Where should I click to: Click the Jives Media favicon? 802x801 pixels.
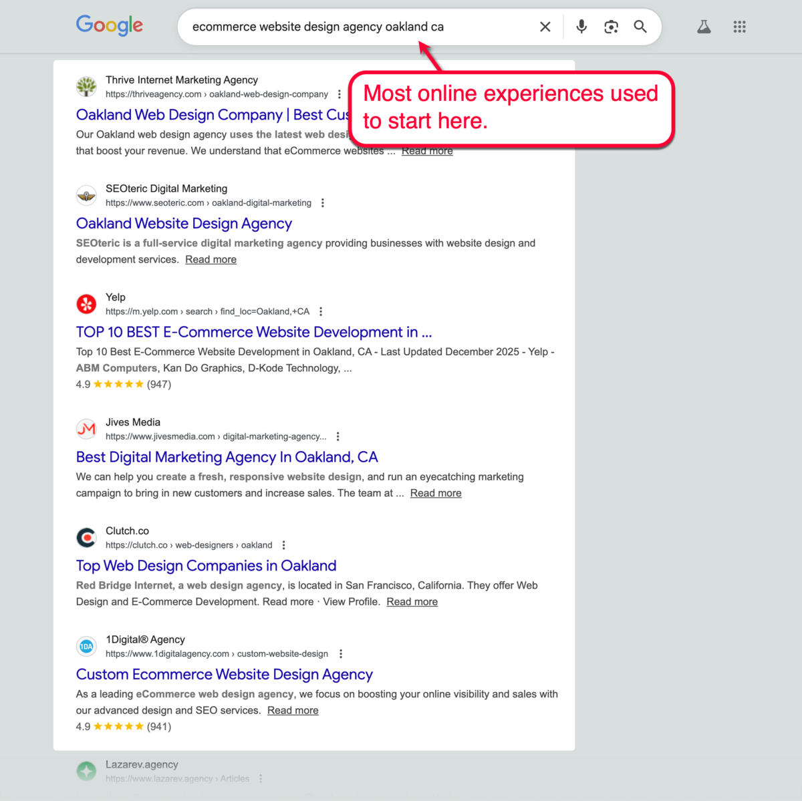(86, 429)
